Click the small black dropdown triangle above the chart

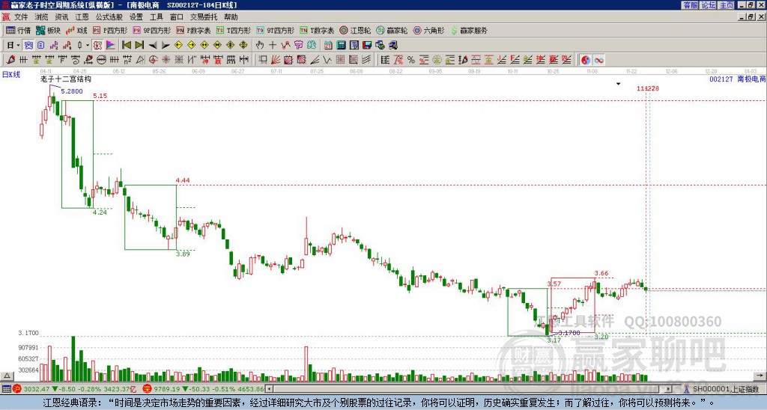[x=618, y=84]
